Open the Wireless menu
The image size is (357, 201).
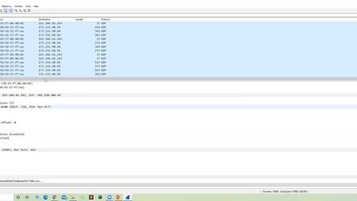tap(18, 6)
